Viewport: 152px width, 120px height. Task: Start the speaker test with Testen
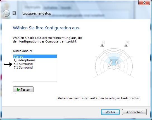[23, 90]
